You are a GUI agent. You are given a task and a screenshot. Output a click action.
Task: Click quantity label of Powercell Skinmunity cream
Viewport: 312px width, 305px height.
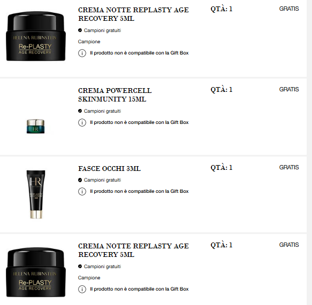tap(222, 90)
